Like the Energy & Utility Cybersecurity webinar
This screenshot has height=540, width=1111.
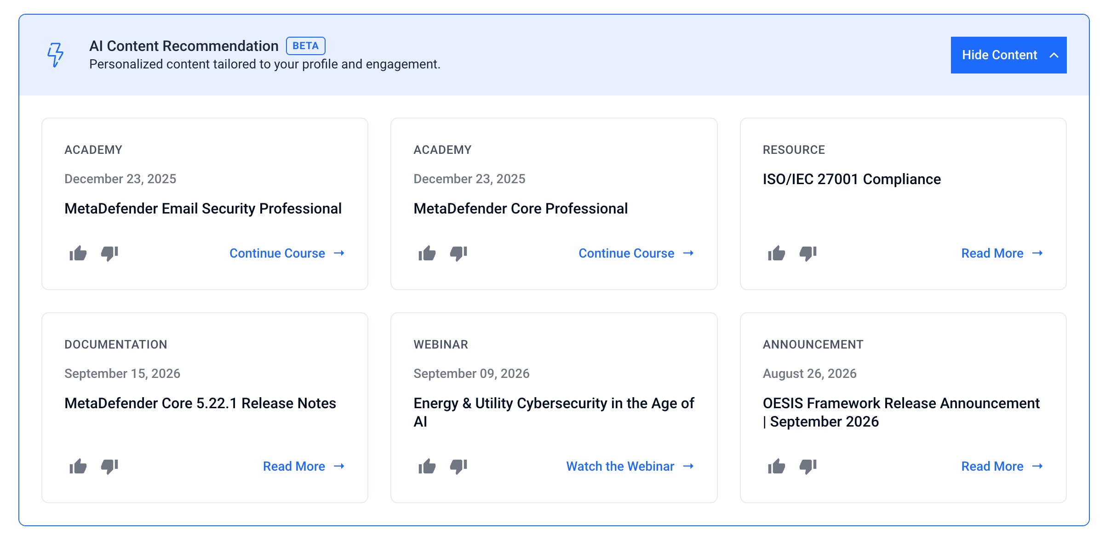(427, 466)
